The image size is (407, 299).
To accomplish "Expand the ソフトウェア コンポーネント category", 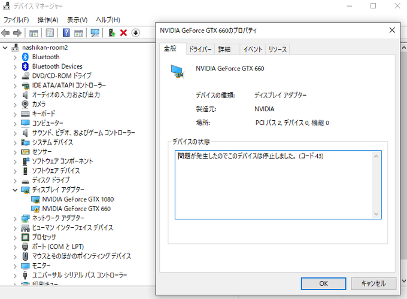I will click(x=15, y=161).
